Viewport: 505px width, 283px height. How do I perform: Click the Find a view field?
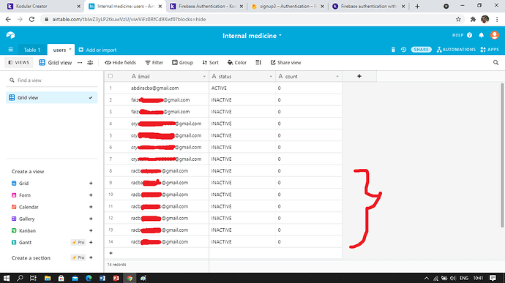(51, 80)
